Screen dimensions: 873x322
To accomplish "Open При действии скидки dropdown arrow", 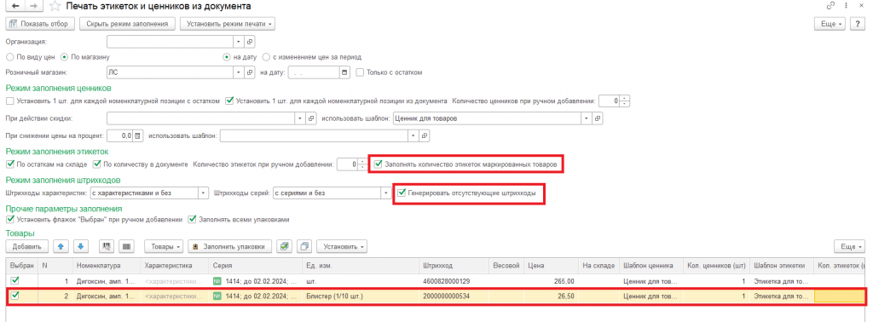I will (301, 118).
